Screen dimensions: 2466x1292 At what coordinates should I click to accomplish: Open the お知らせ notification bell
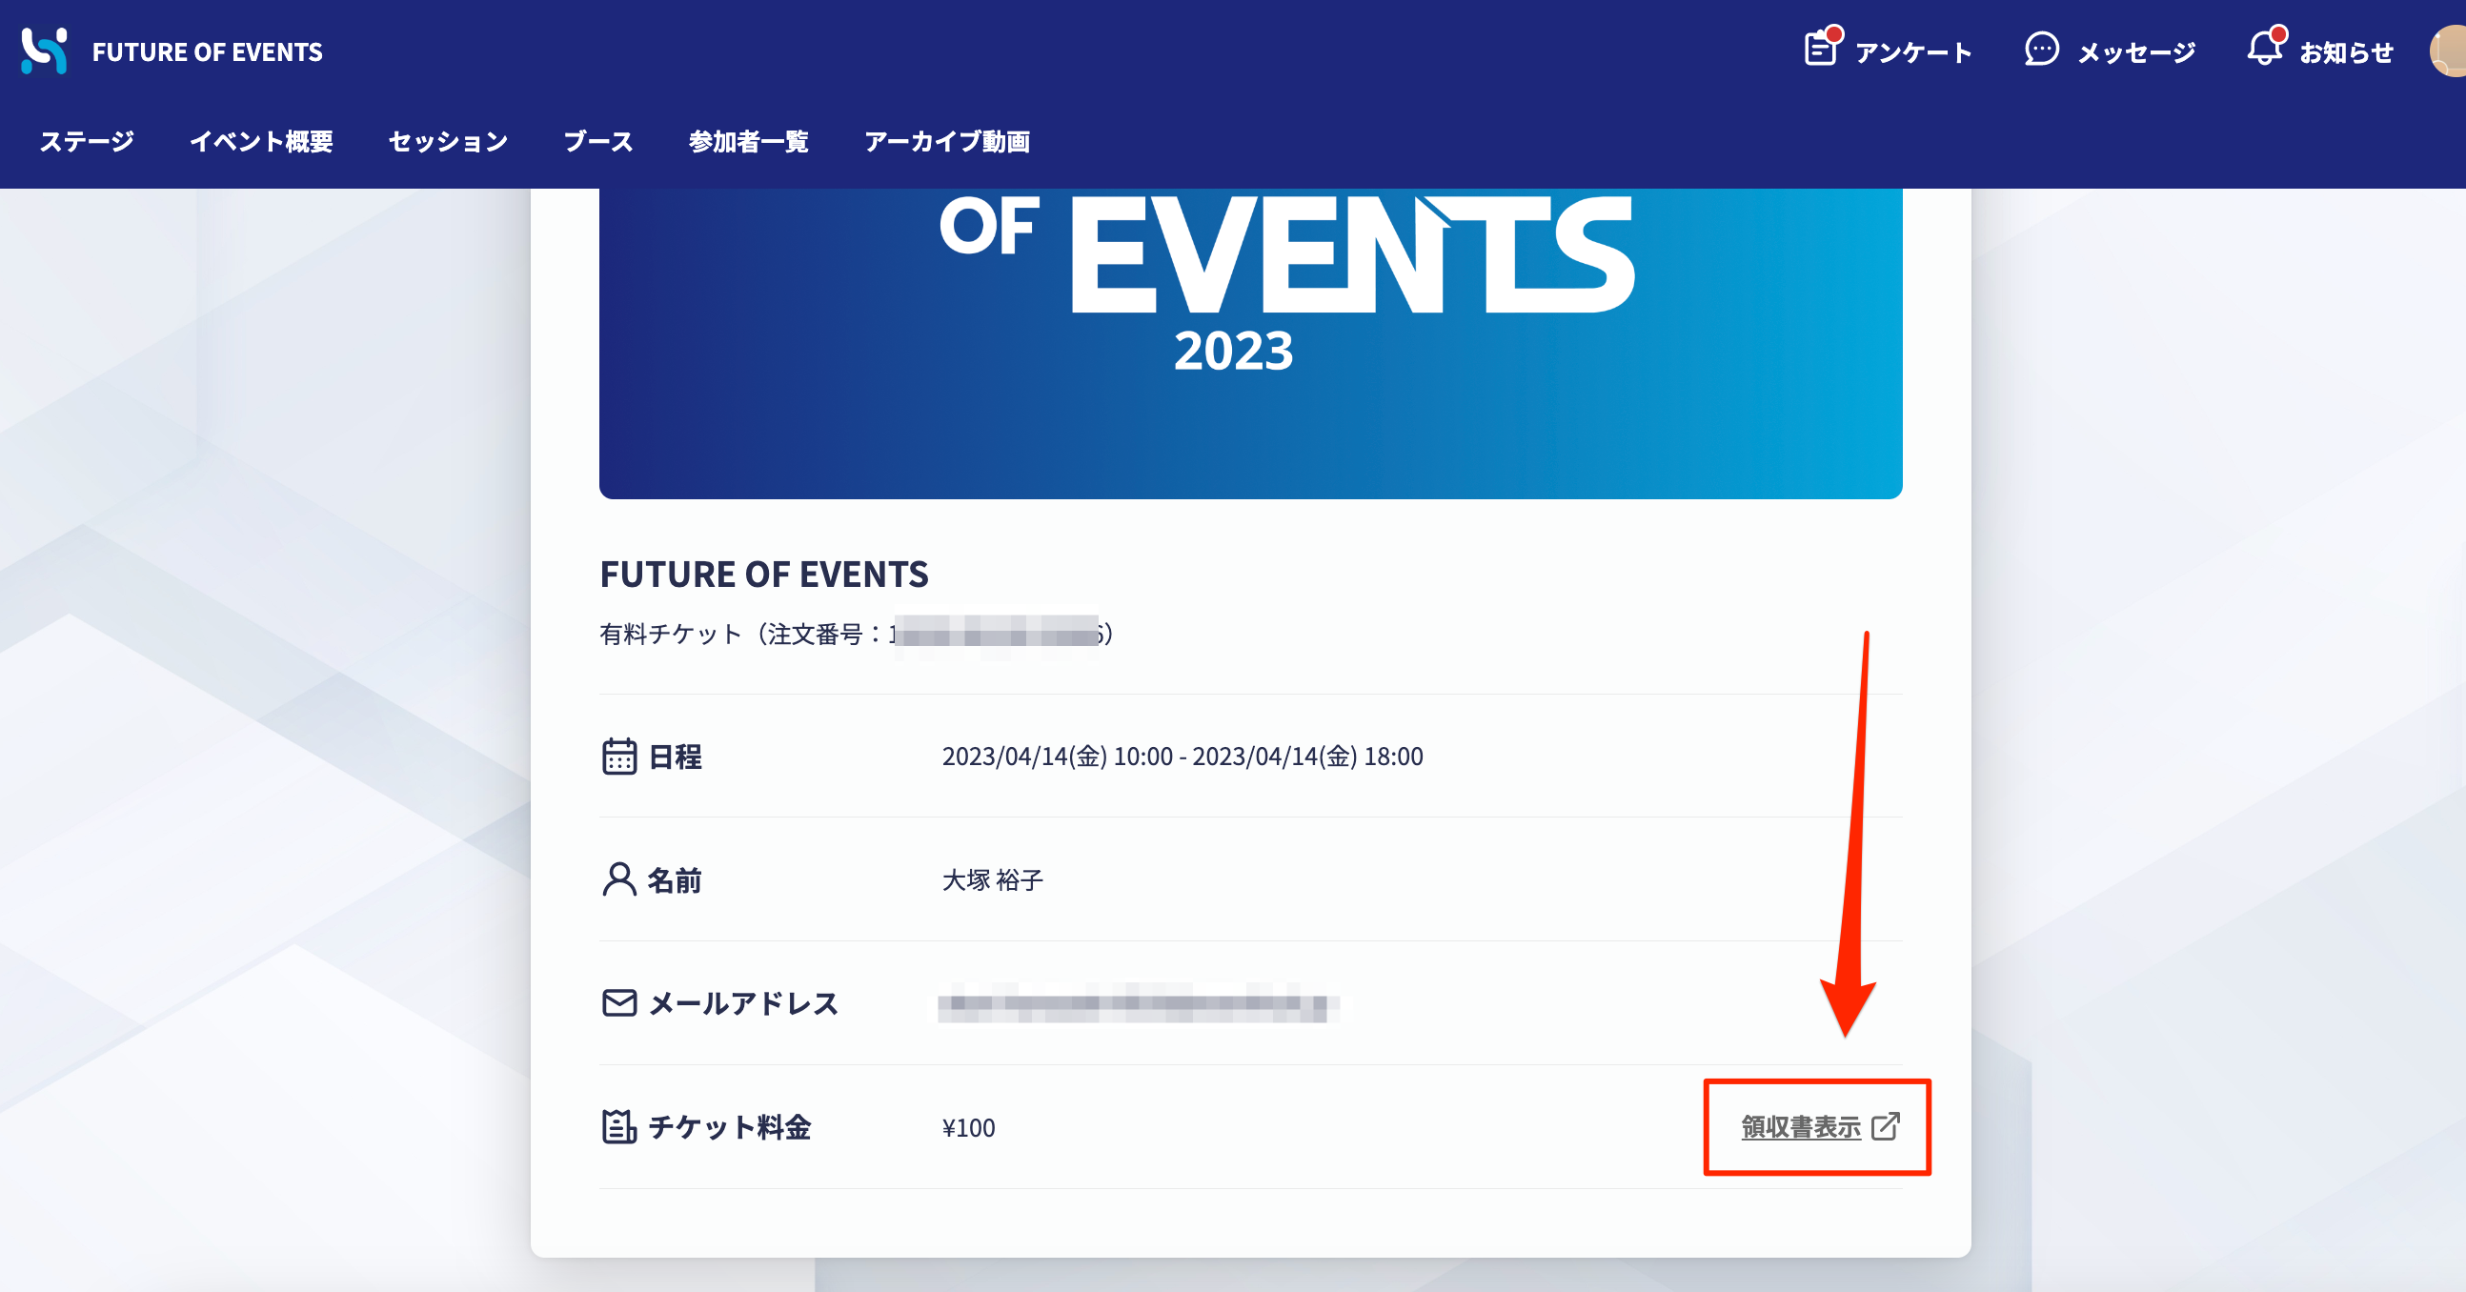tap(2264, 49)
